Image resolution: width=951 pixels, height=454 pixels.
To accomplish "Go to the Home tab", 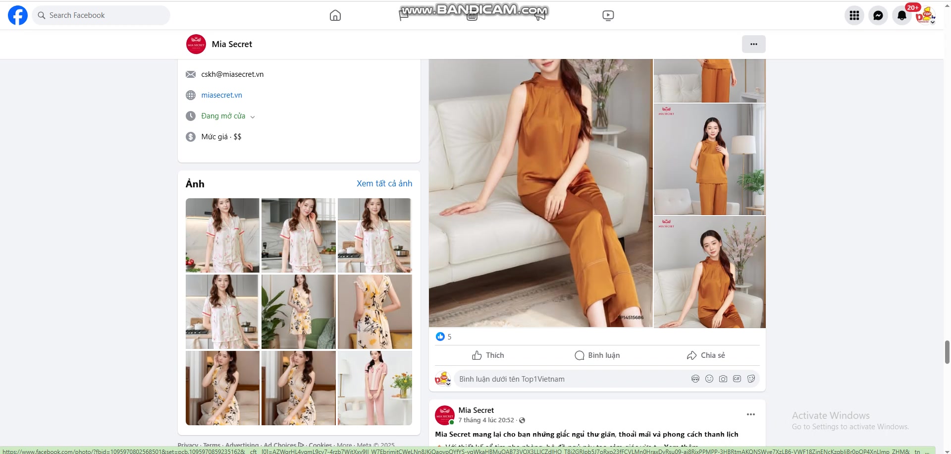I will pos(335,15).
